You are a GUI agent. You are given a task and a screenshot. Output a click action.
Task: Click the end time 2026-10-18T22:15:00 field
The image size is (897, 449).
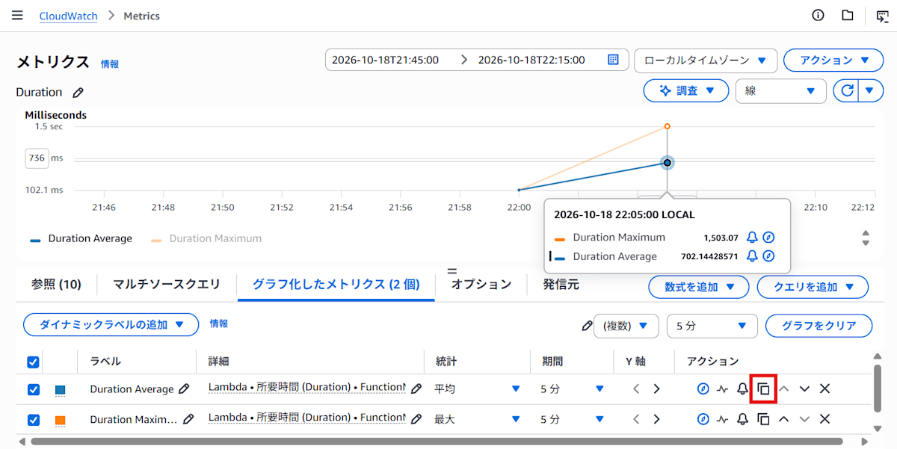coord(531,60)
